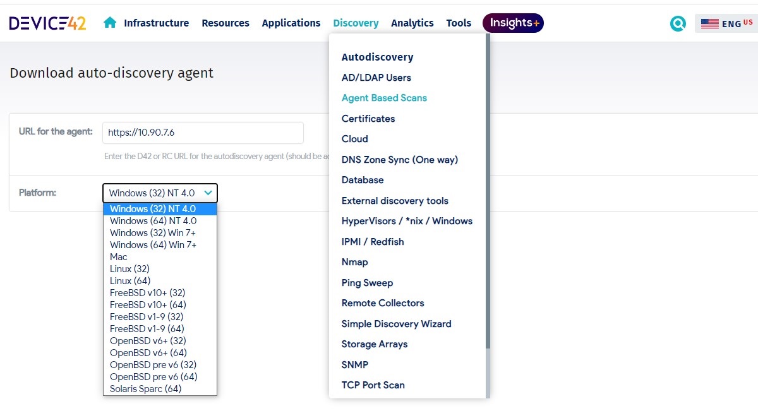Viewport: 758px width, 411px height.
Task: Open Database discovery entry
Action: pos(363,180)
